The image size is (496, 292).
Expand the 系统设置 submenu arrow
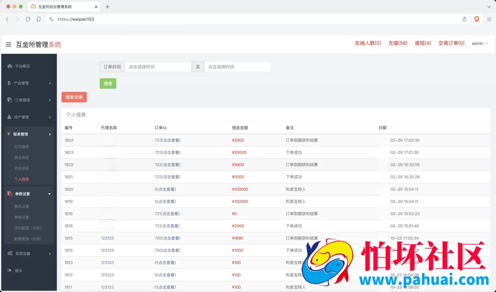point(50,254)
